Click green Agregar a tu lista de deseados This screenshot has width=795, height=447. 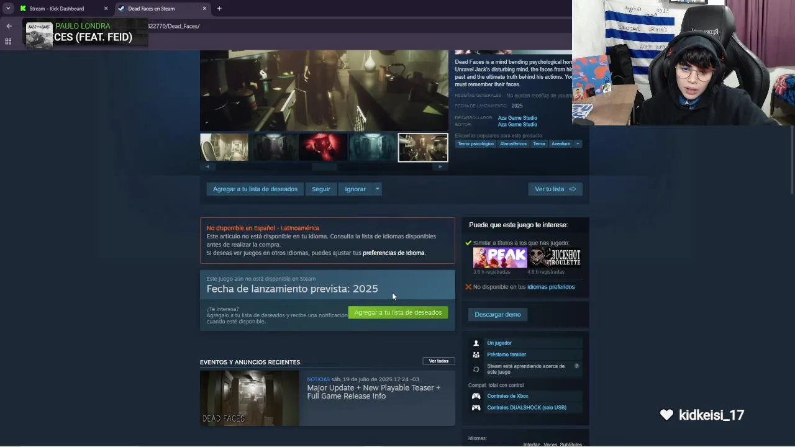pos(398,312)
